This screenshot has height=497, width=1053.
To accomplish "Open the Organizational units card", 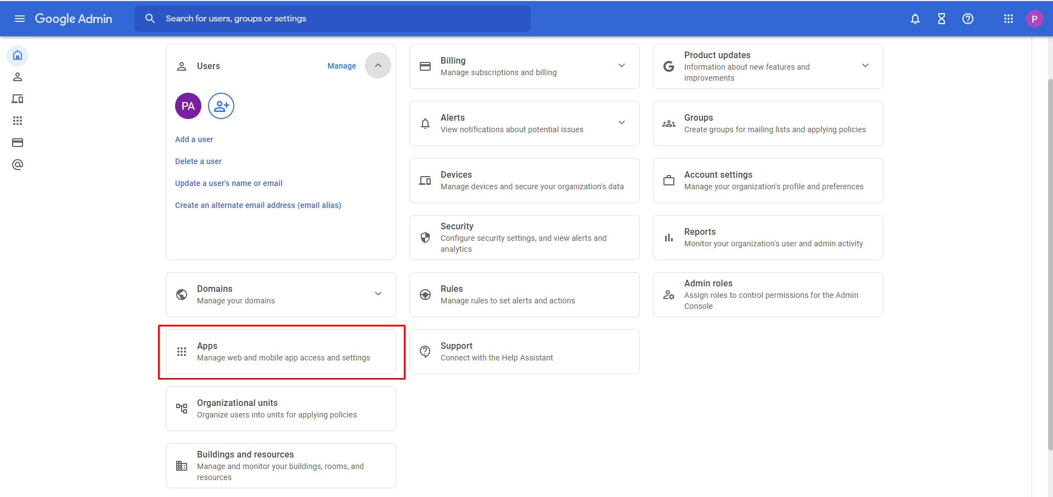I will click(281, 409).
